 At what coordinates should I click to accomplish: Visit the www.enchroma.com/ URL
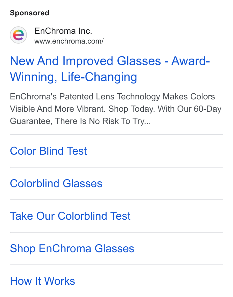point(69,41)
